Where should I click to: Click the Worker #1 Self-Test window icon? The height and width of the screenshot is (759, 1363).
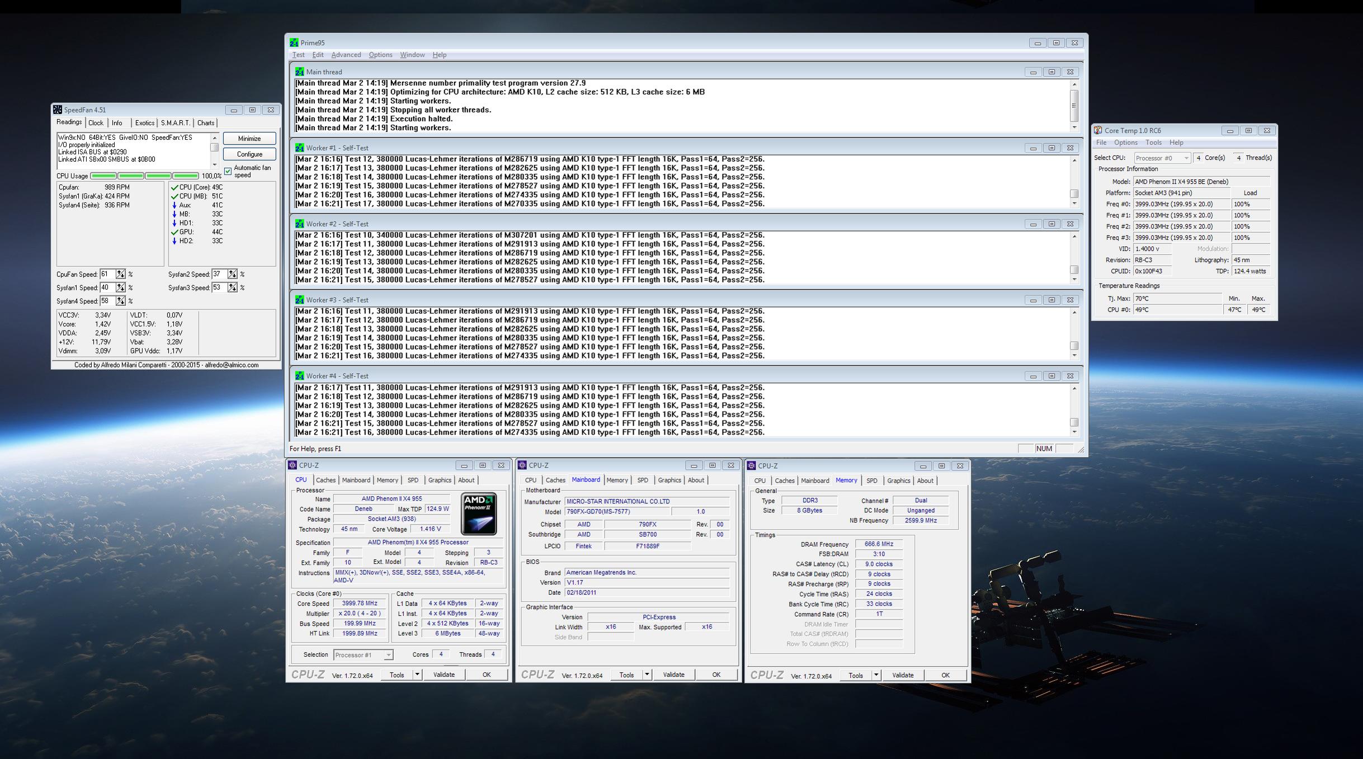(x=299, y=148)
